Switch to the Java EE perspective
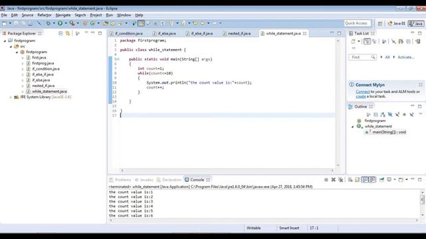 click(396, 24)
